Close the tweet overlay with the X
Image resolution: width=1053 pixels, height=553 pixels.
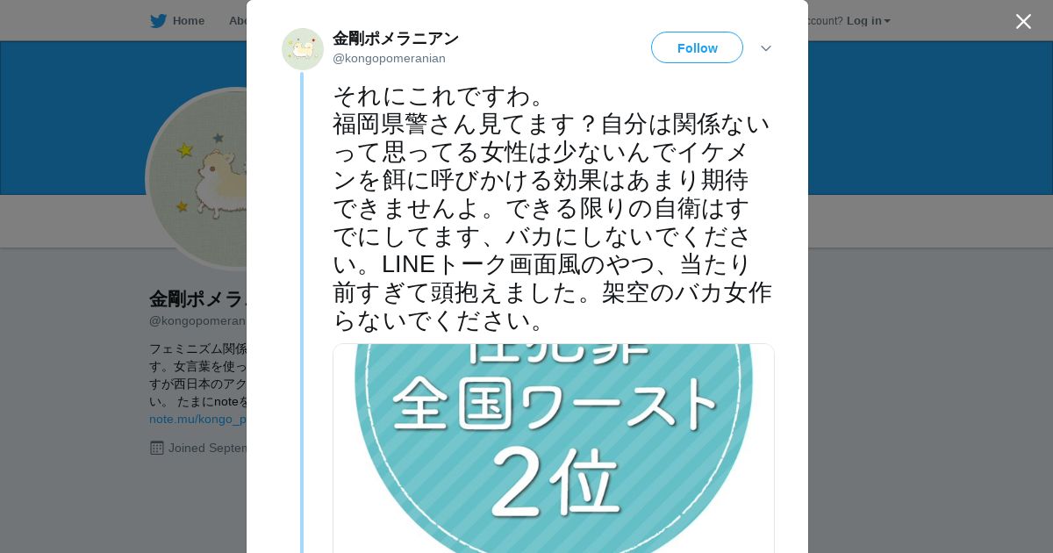pyautogui.click(x=1023, y=21)
